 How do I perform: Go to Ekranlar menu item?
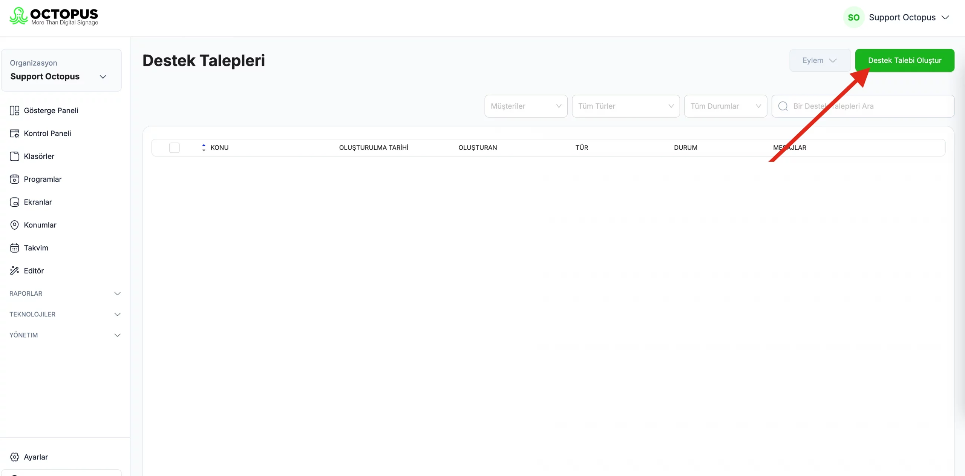click(x=38, y=202)
